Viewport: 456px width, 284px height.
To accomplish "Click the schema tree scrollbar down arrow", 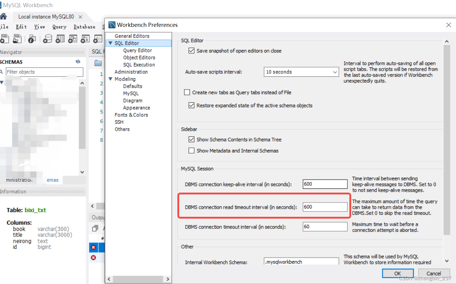I will pyautogui.click(x=82, y=172).
